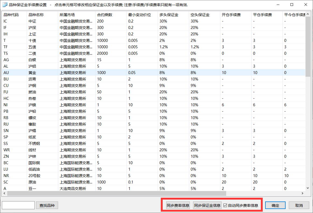313x213 pixels.
Task: Select the IC row code cell
Action: point(14,21)
